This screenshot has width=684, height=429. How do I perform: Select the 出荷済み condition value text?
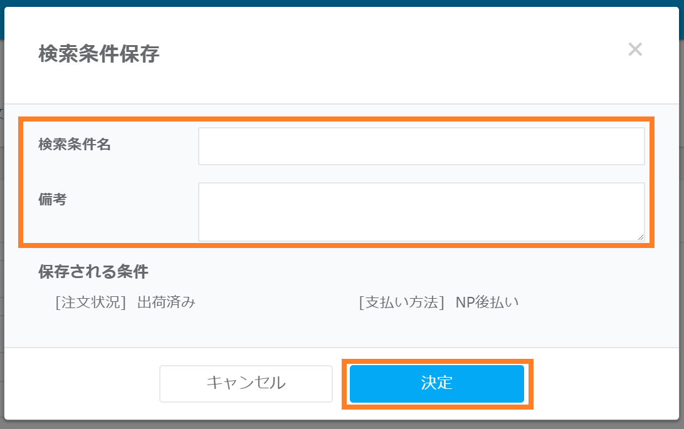pyautogui.click(x=166, y=302)
